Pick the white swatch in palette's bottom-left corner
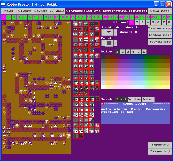The height and width of the screenshot is (161, 173). tap(103, 87)
